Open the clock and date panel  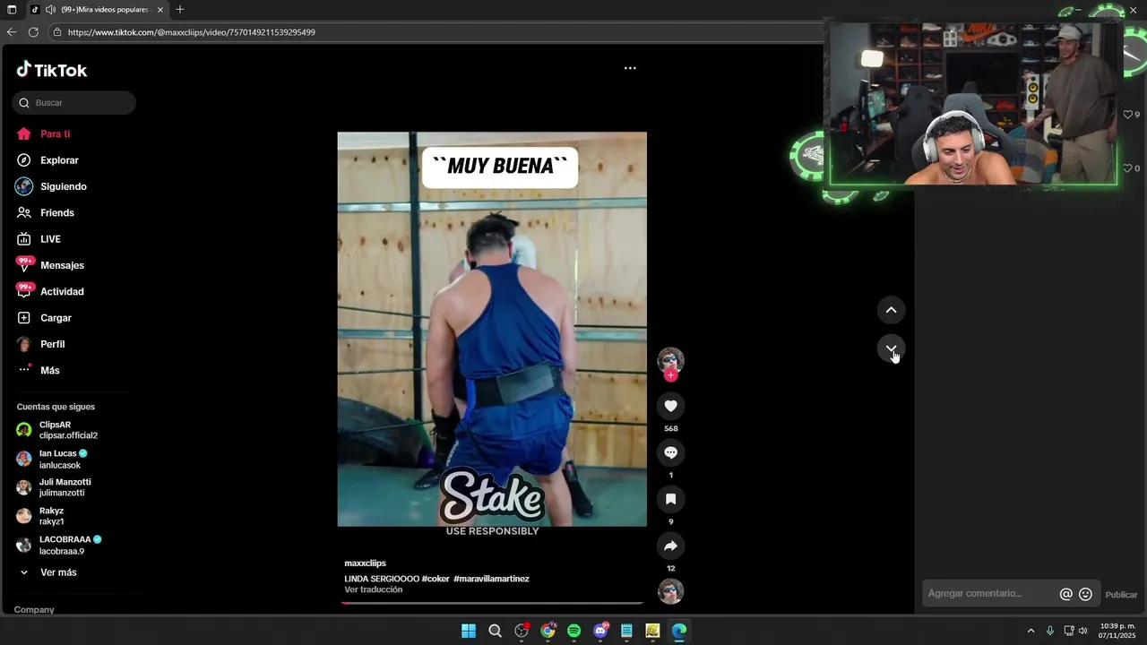[1117, 631]
